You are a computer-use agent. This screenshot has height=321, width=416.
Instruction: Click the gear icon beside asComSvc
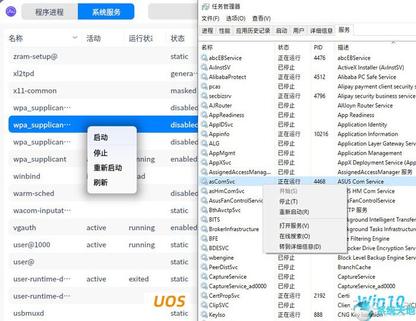click(x=204, y=182)
